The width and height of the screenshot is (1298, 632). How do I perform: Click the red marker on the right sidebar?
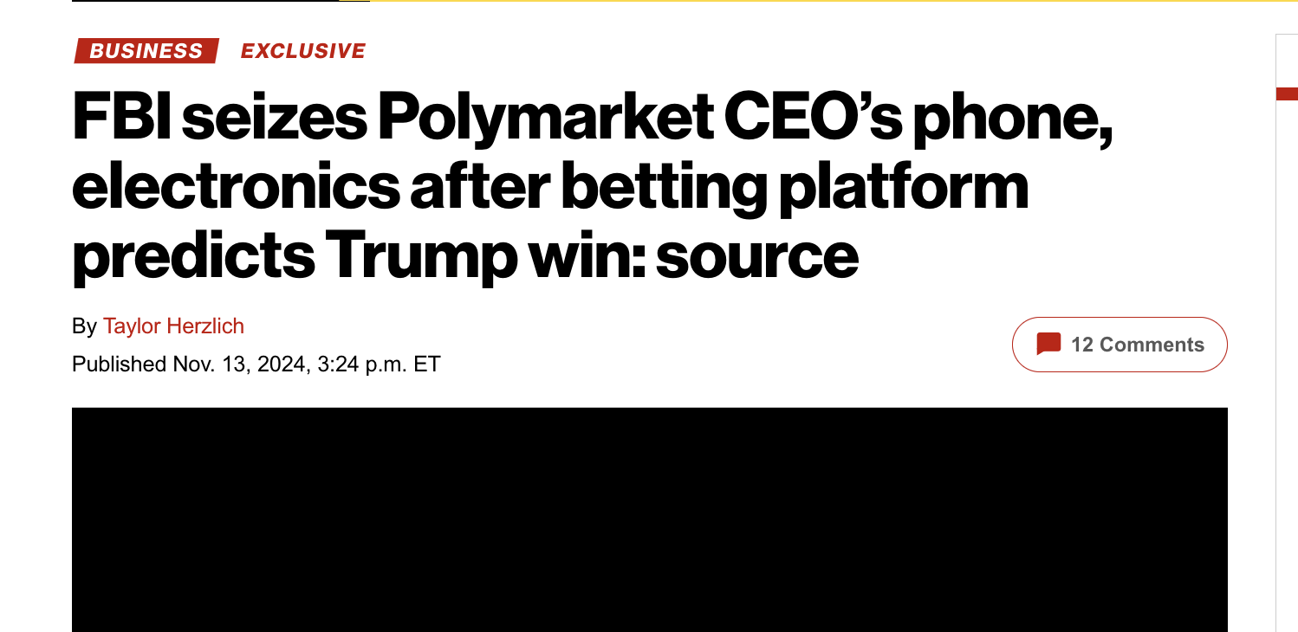1287,94
